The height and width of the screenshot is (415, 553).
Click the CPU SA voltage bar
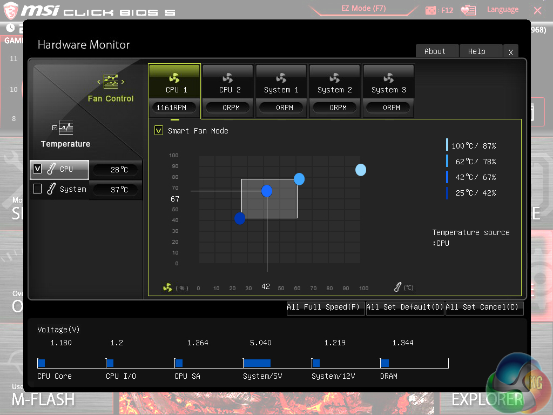coord(179,363)
